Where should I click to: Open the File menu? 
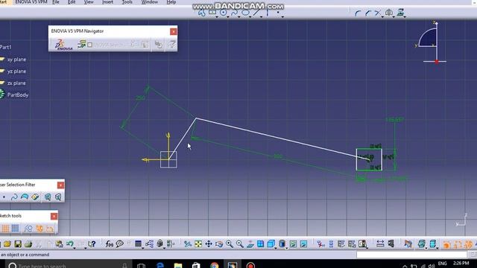56,2
